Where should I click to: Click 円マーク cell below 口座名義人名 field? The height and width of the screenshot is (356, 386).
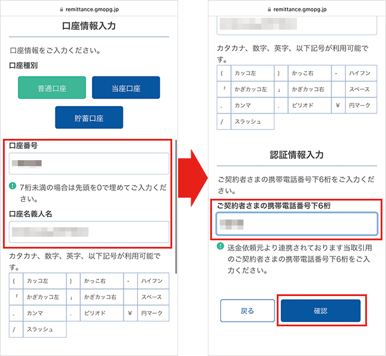coord(153,313)
